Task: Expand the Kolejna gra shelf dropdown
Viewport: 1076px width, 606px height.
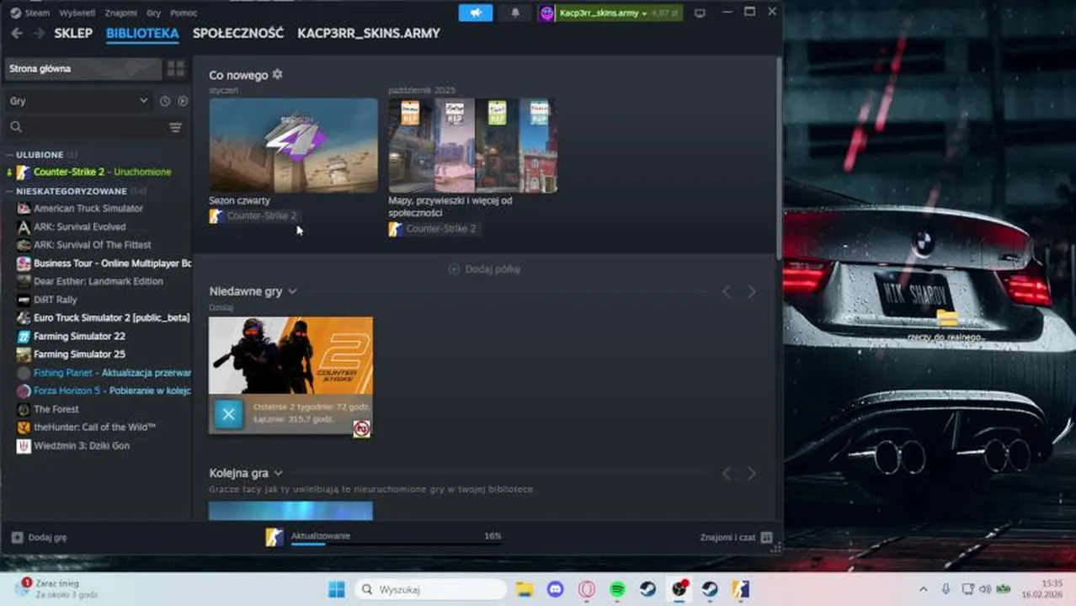Action: pos(279,473)
